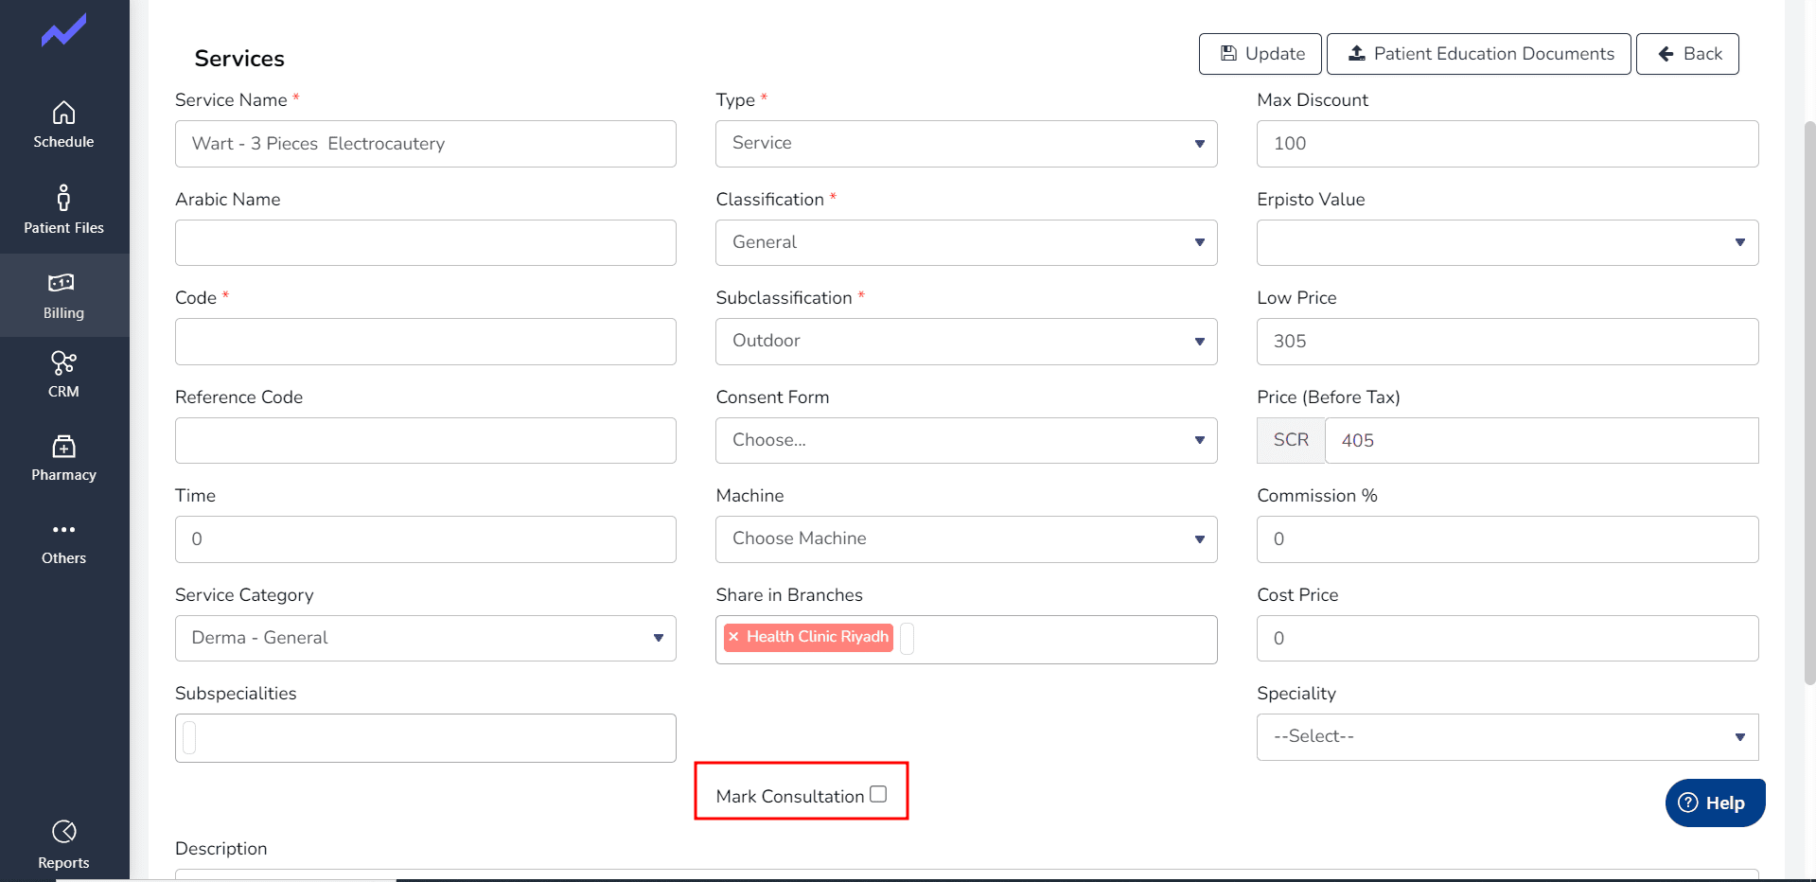
Task: Tick the Mark Consultation checkbox
Action: tap(878, 794)
